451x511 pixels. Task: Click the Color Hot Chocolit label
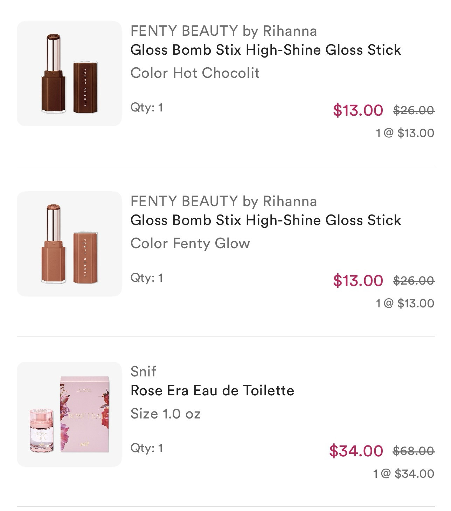point(195,73)
